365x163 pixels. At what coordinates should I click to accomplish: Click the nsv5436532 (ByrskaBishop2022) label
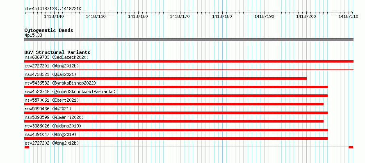60,83
